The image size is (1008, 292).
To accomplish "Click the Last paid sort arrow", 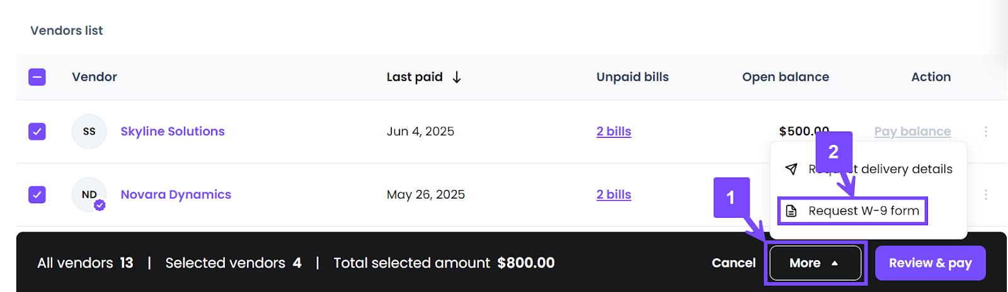I will (457, 77).
